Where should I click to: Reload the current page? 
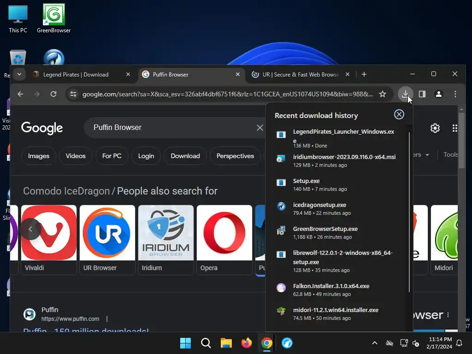tap(53, 94)
